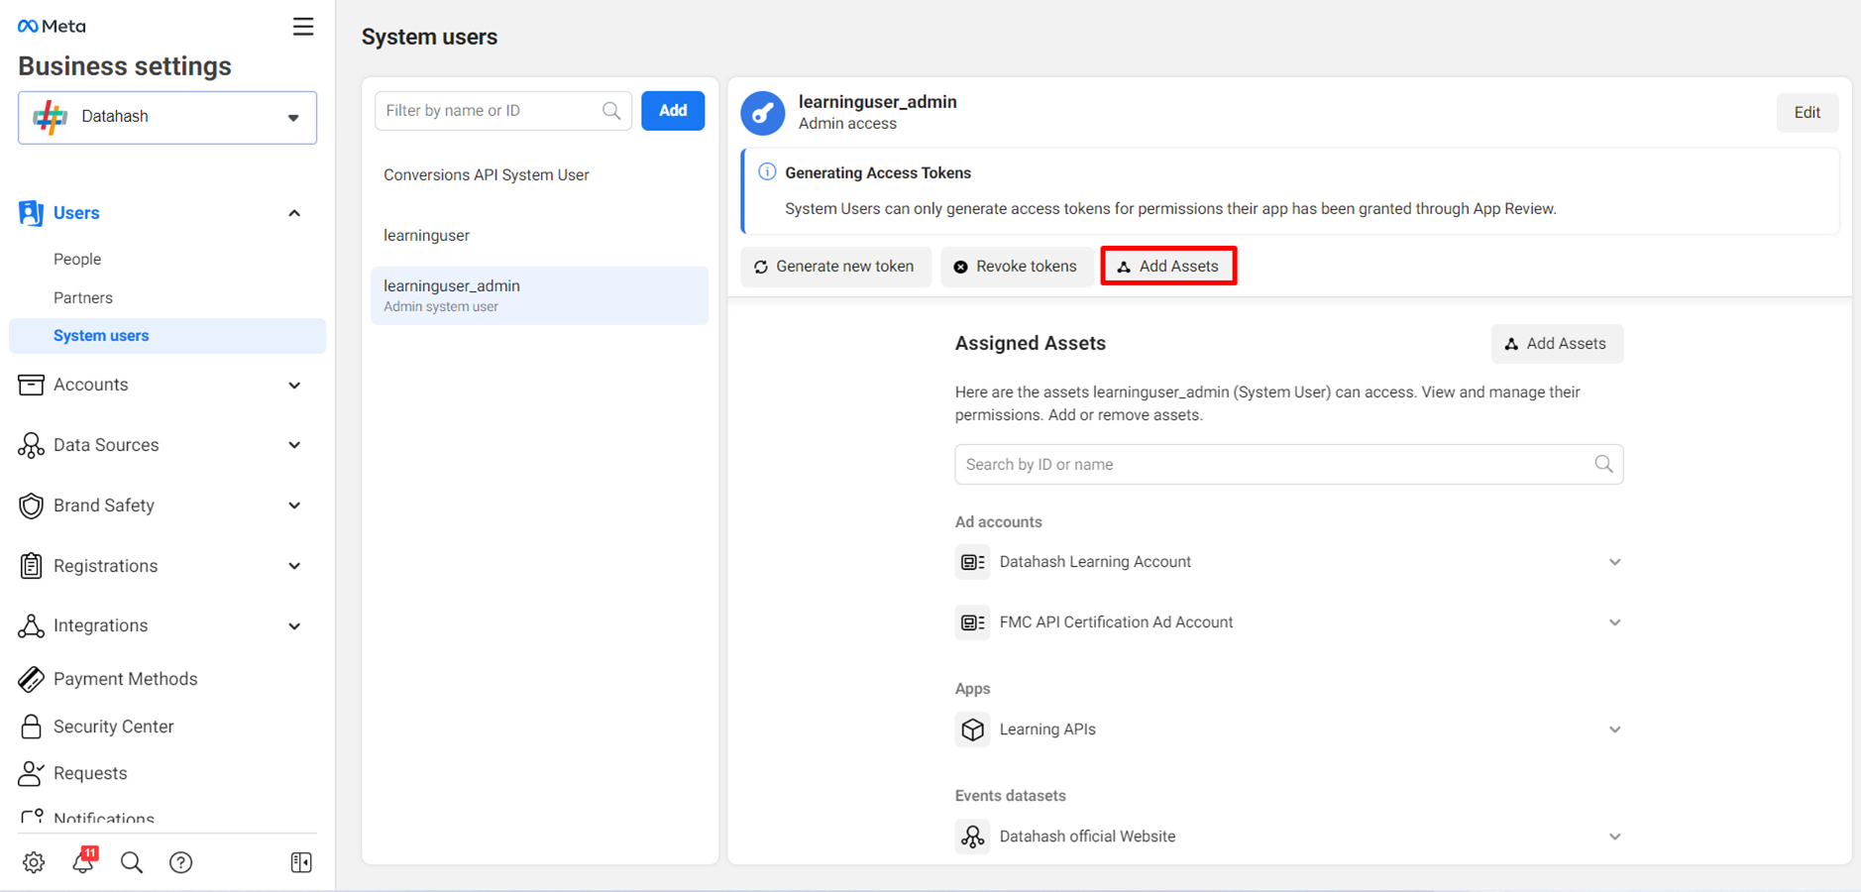Open Security Center page
This screenshot has height=892, width=1861.
(114, 726)
